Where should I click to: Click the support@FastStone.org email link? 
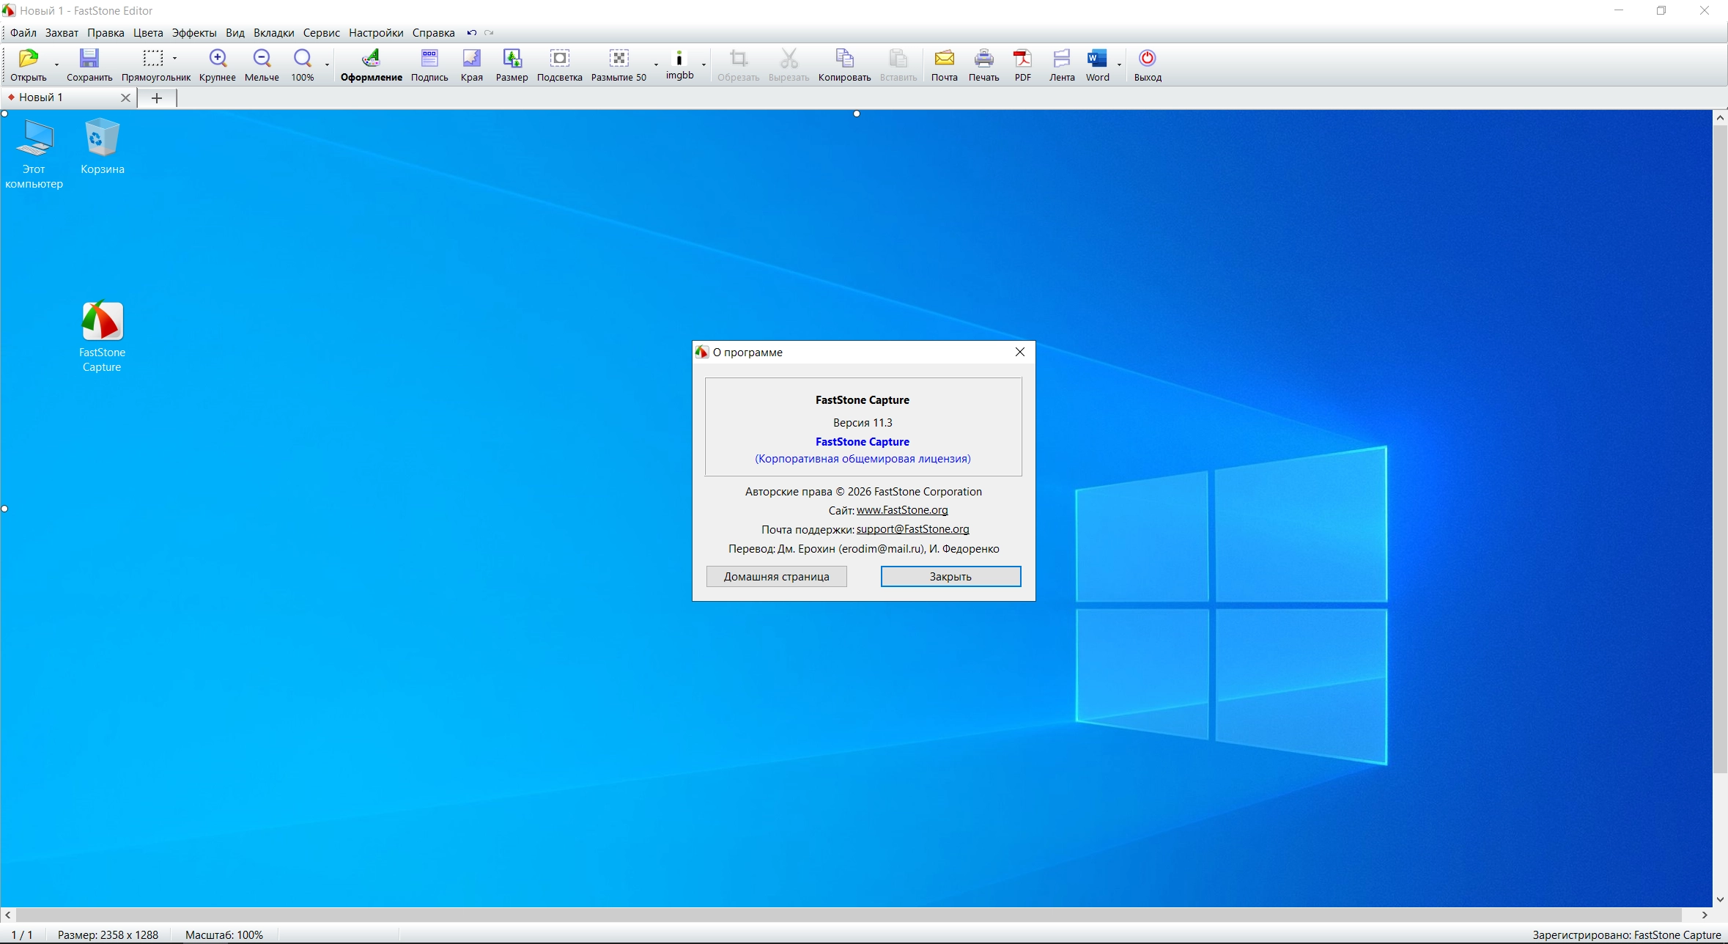[x=913, y=529]
